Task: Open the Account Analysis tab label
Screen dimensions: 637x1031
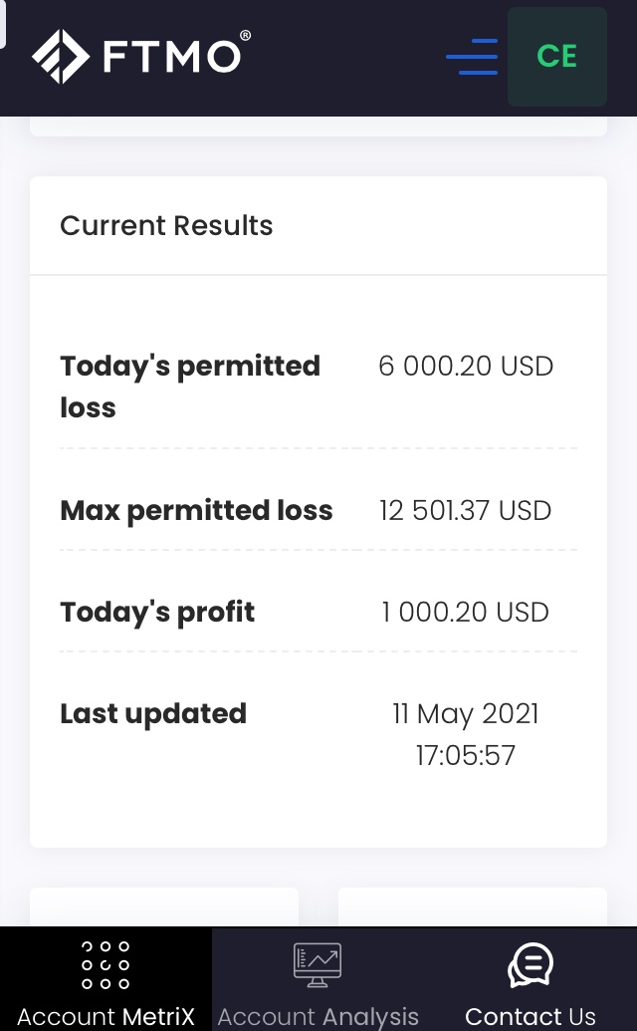Action: [318, 1017]
